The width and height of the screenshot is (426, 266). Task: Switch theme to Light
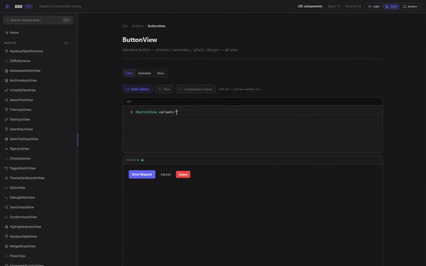pyautogui.click(x=374, y=6)
